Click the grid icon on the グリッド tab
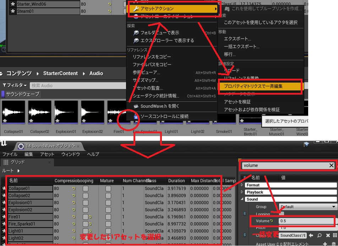Image resolution: width=338 pixels, height=246 pixels. pos(6,162)
